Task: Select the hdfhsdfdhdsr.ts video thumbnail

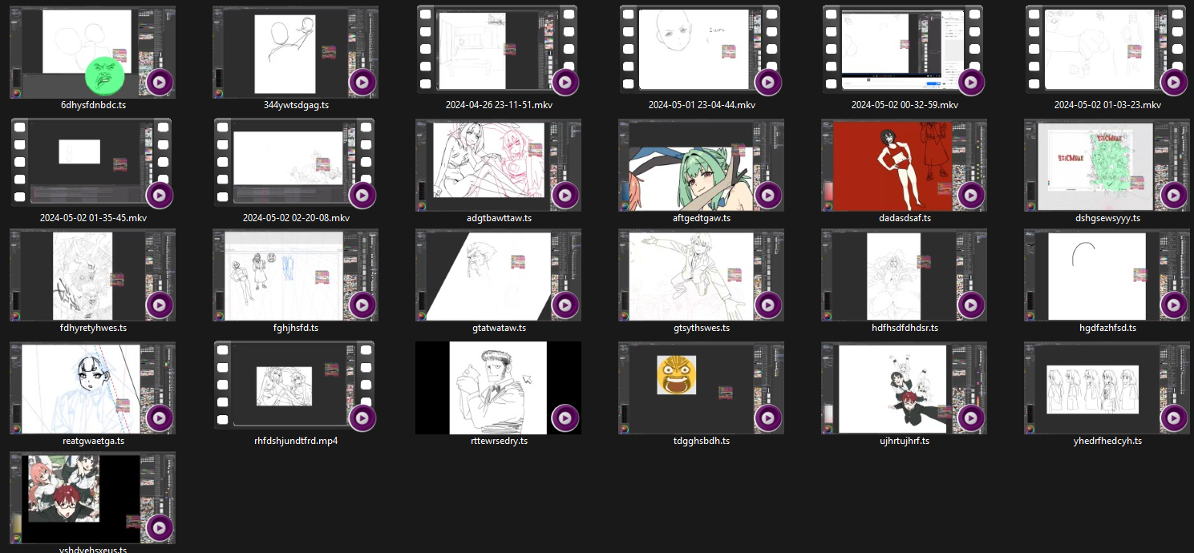Action: (904, 276)
